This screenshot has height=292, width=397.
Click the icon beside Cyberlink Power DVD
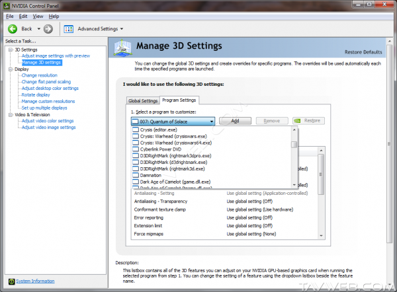pyautogui.click(x=136, y=149)
